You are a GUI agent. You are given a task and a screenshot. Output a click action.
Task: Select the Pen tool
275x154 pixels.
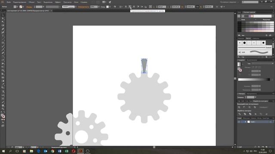coord(3,29)
